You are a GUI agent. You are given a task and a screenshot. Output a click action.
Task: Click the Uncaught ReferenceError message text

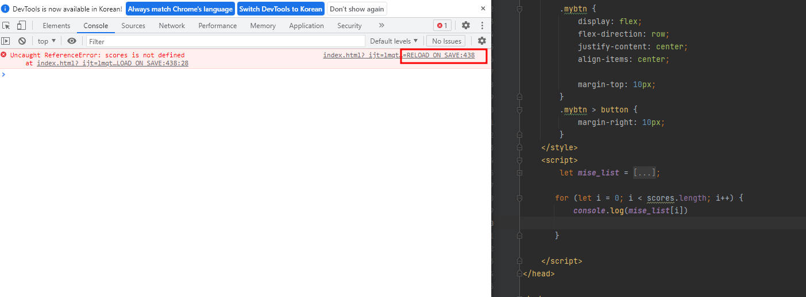97,55
